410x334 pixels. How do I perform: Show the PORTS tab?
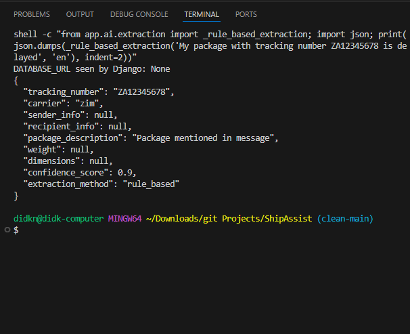[x=246, y=14]
